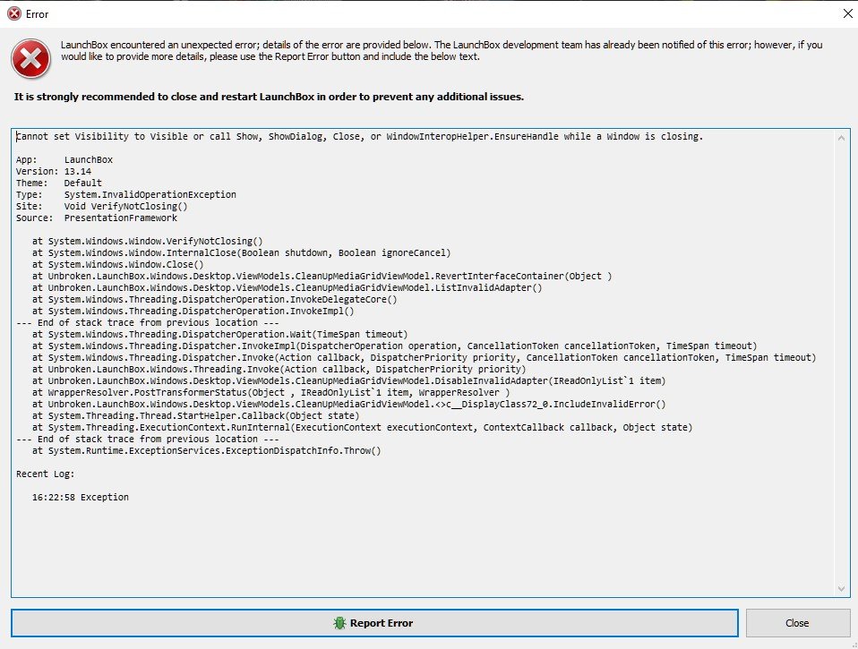Click the red error icon in title bar
The width and height of the screenshot is (858, 649).
[14, 14]
